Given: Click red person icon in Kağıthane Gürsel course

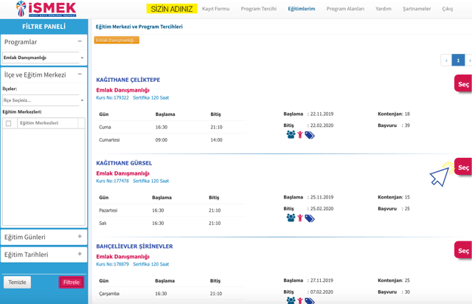Looking at the screenshot, I should 300,218.
